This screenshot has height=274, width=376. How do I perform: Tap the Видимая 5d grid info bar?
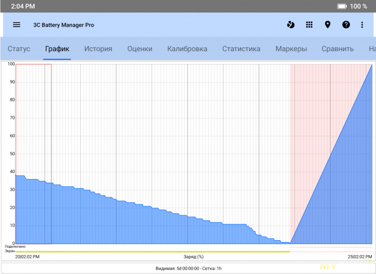point(188,268)
